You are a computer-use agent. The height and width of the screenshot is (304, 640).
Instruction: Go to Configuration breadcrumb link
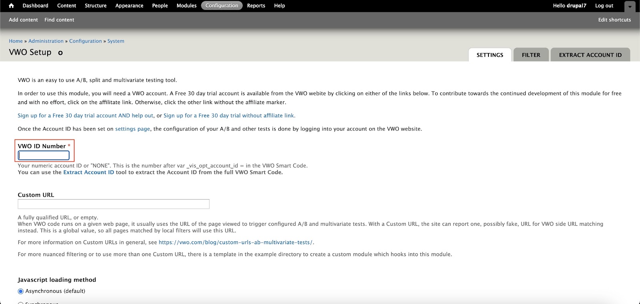point(86,41)
